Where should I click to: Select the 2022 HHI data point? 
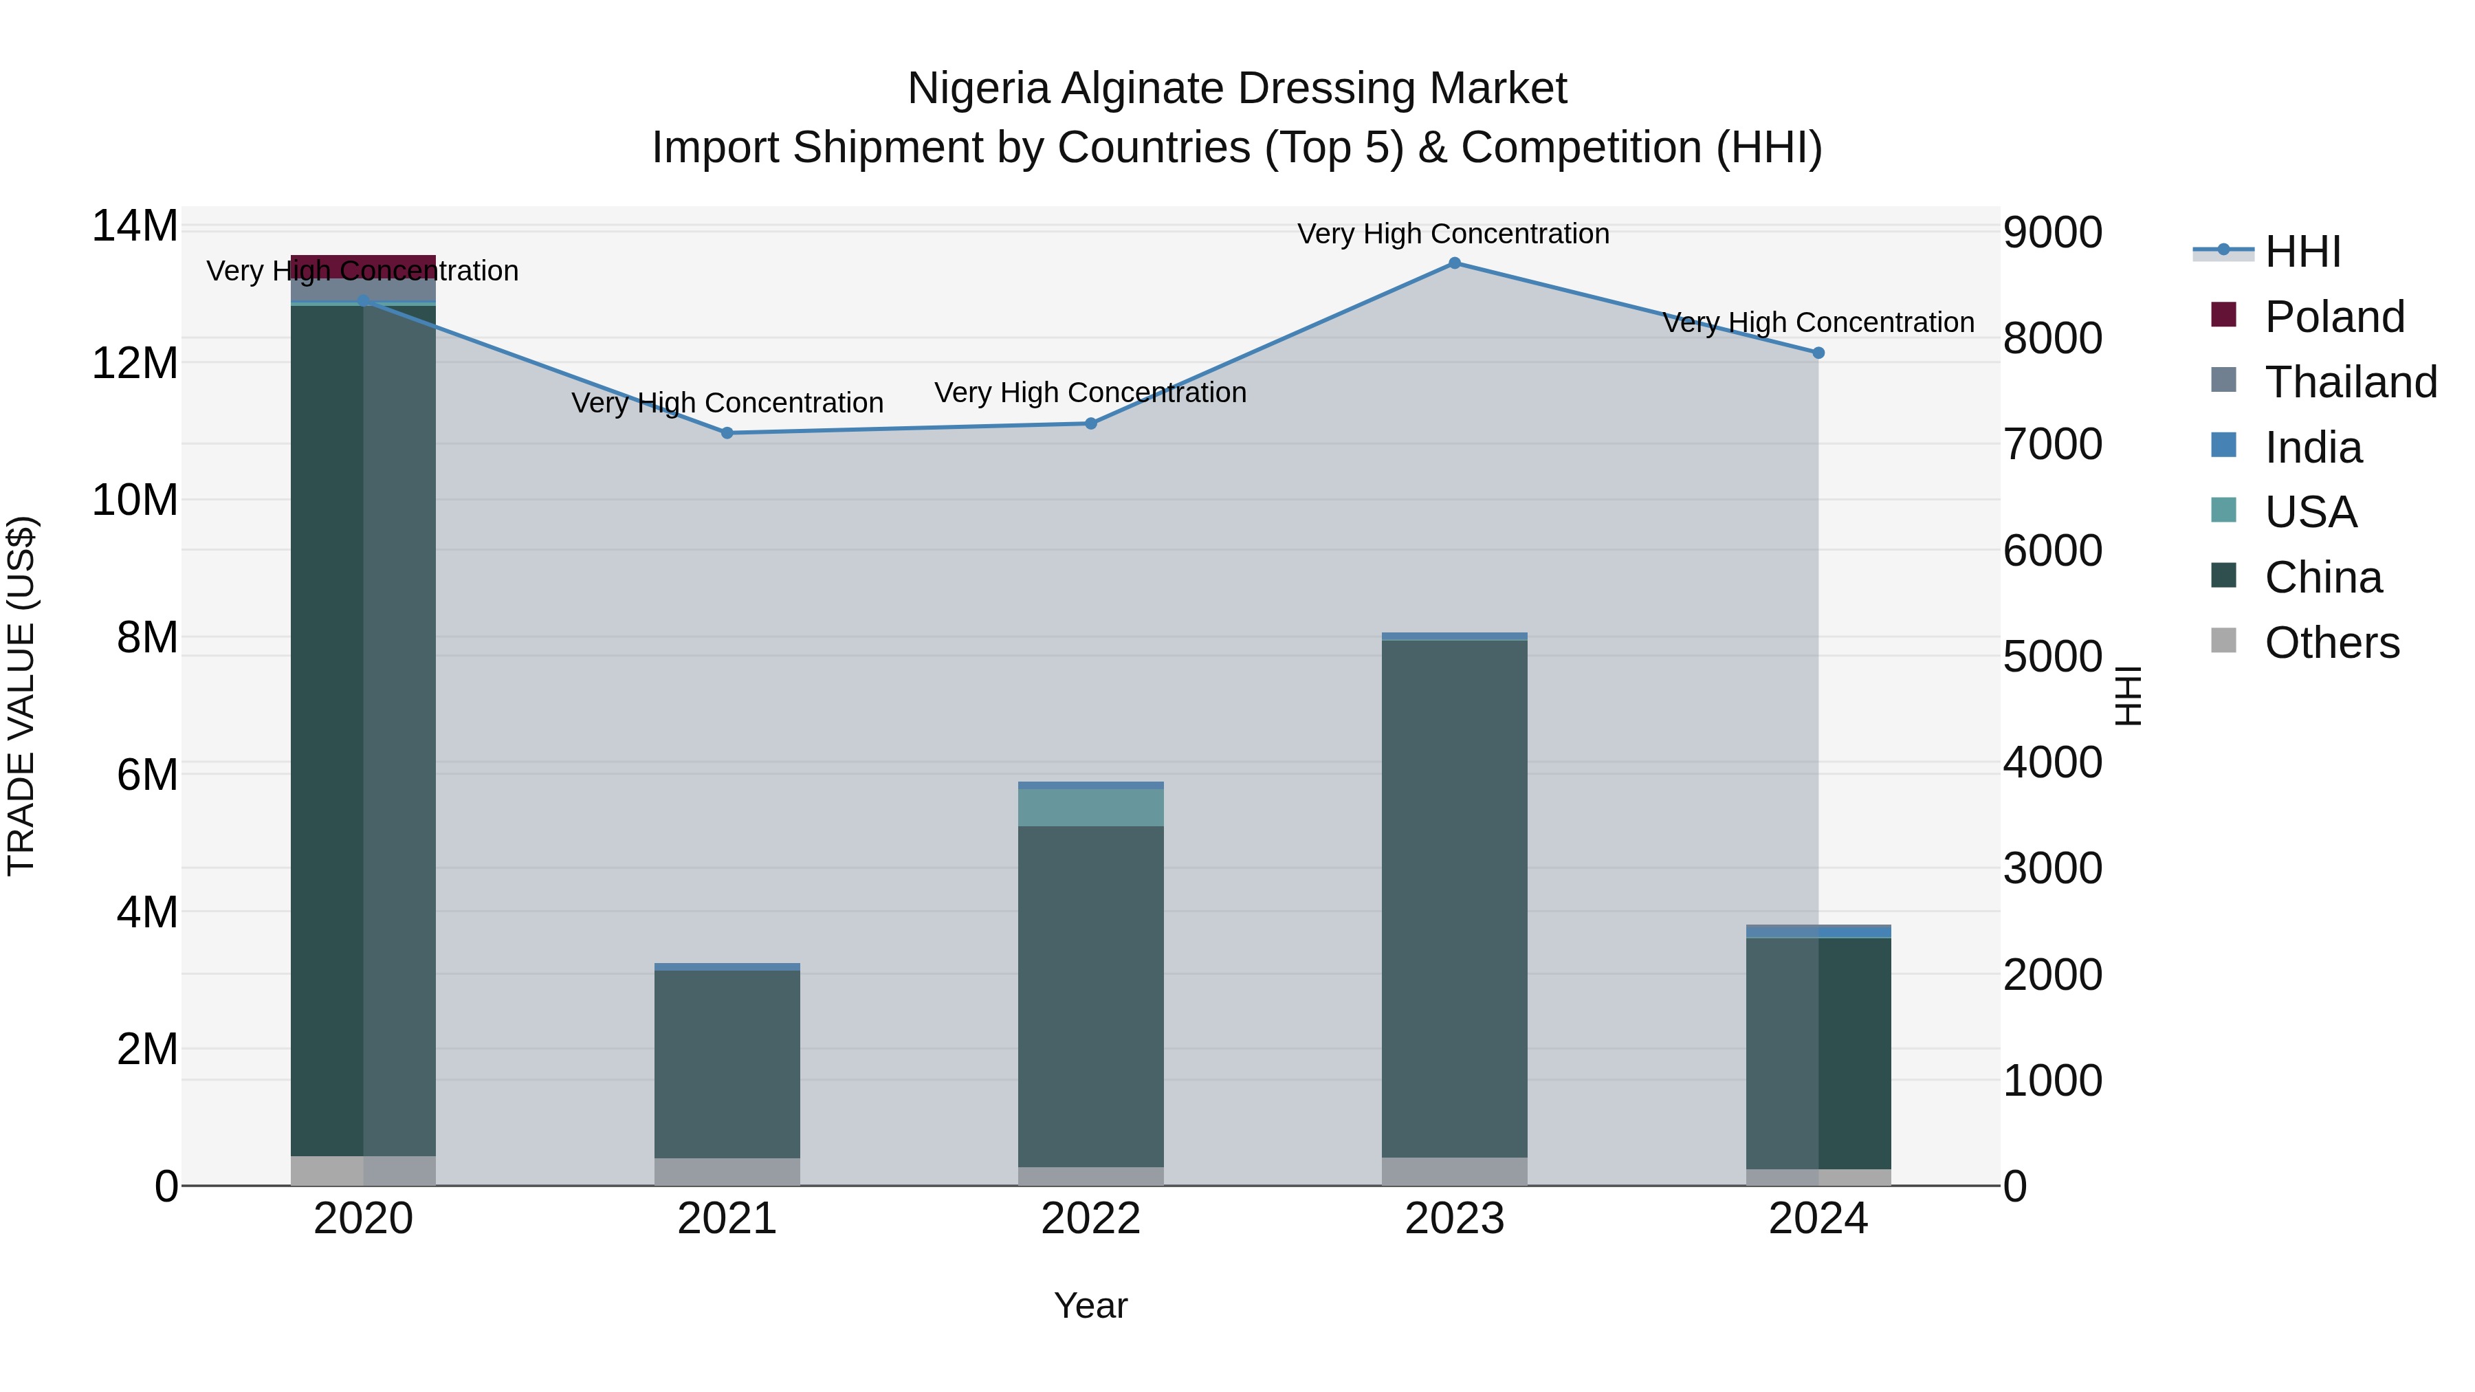(1090, 423)
